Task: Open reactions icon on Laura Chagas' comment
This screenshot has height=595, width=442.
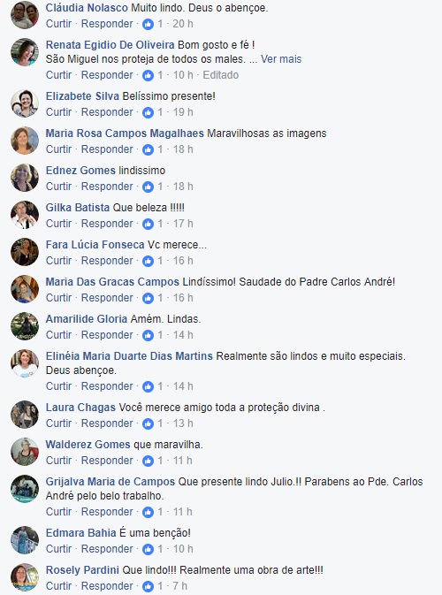Action: (148, 423)
